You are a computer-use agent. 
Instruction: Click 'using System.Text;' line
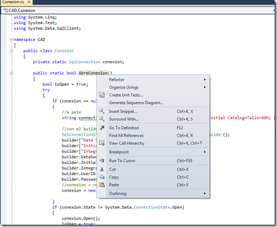[35, 23]
